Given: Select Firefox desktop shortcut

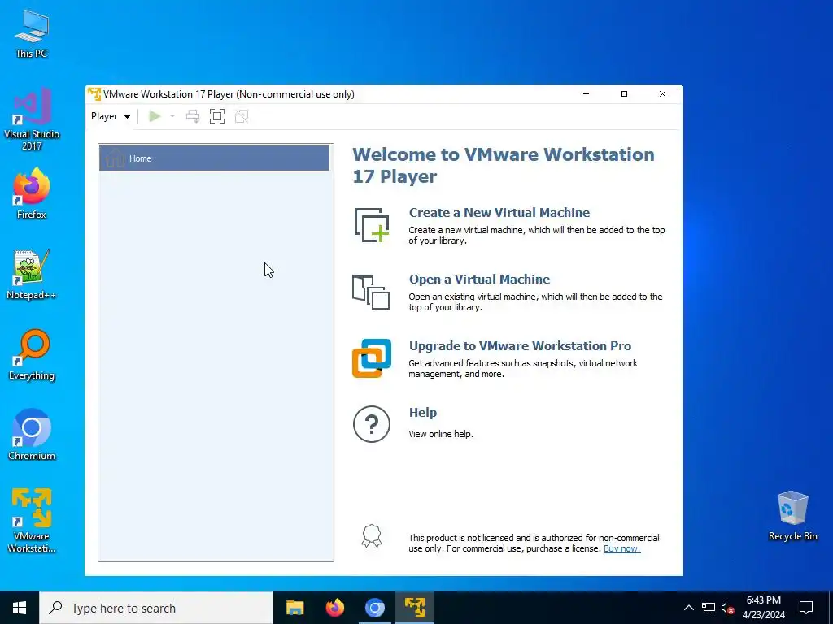Looking at the screenshot, I should tap(32, 193).
